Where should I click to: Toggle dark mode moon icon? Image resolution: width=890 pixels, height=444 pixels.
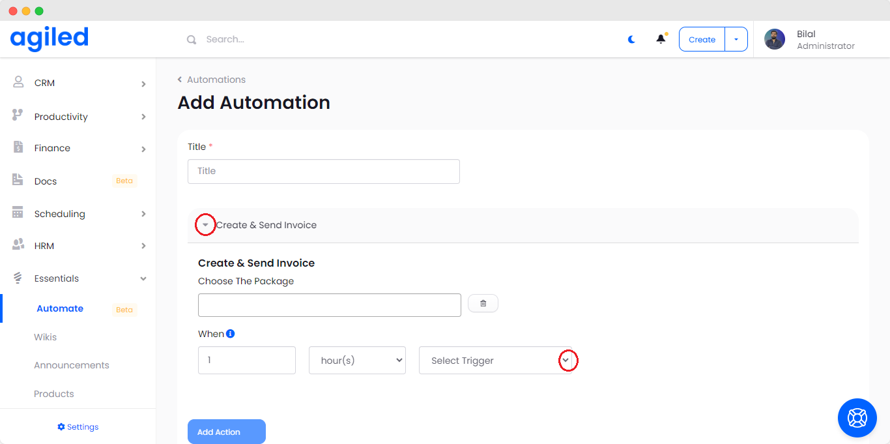click(631, 39)
